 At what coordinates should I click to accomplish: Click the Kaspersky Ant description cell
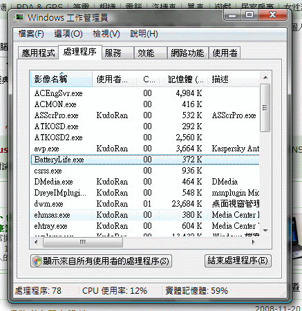click(236, 149)
